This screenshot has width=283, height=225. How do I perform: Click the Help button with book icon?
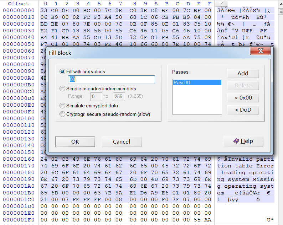pos(243,141)
